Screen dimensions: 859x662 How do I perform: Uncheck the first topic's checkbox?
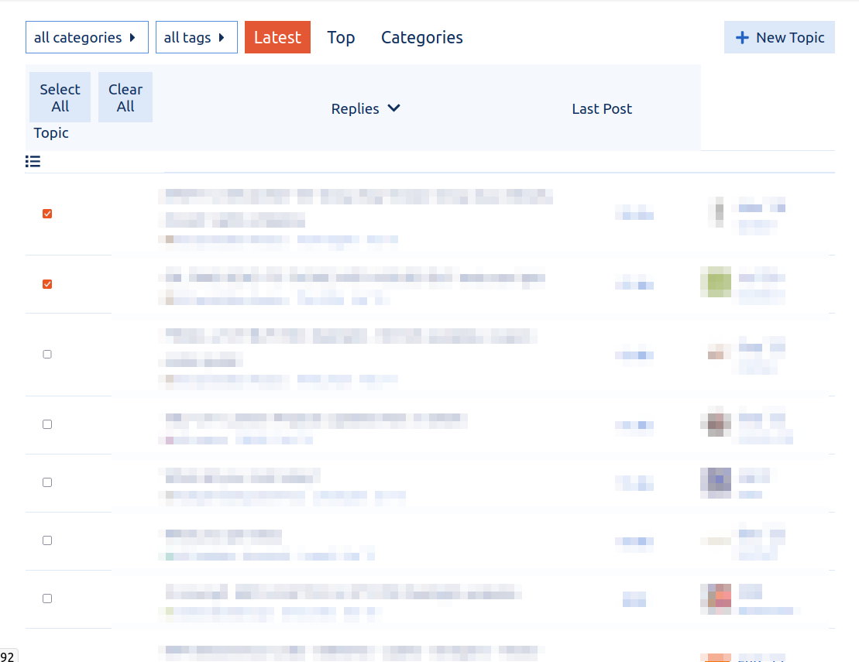[47, 214]
